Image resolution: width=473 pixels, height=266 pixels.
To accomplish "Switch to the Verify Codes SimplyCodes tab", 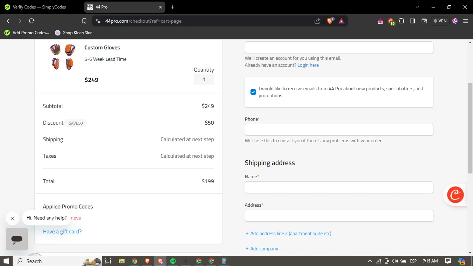I will [x=39, y=7].
